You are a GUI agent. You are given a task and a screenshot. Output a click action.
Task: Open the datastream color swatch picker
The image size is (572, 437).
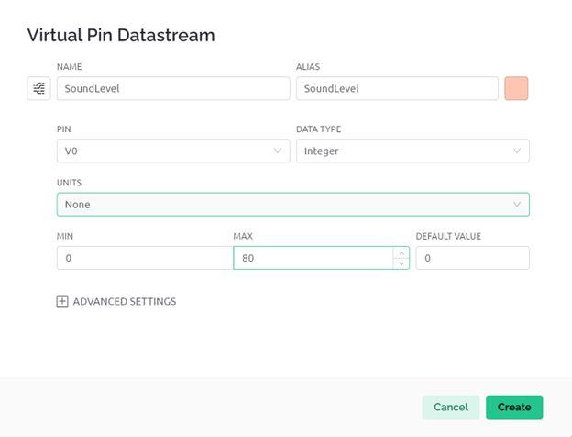click(x=516, y=88)
